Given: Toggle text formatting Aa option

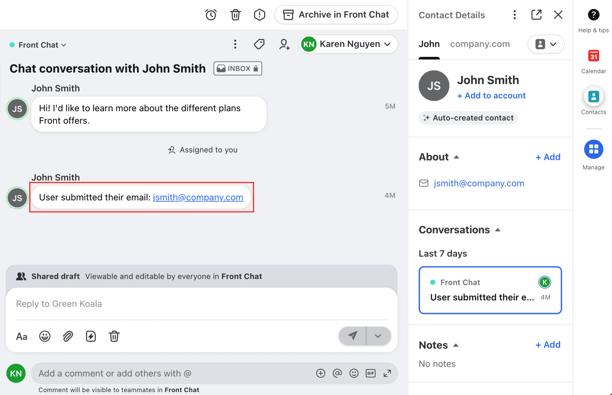Looking at the screenshot, I should click(22, 336).
